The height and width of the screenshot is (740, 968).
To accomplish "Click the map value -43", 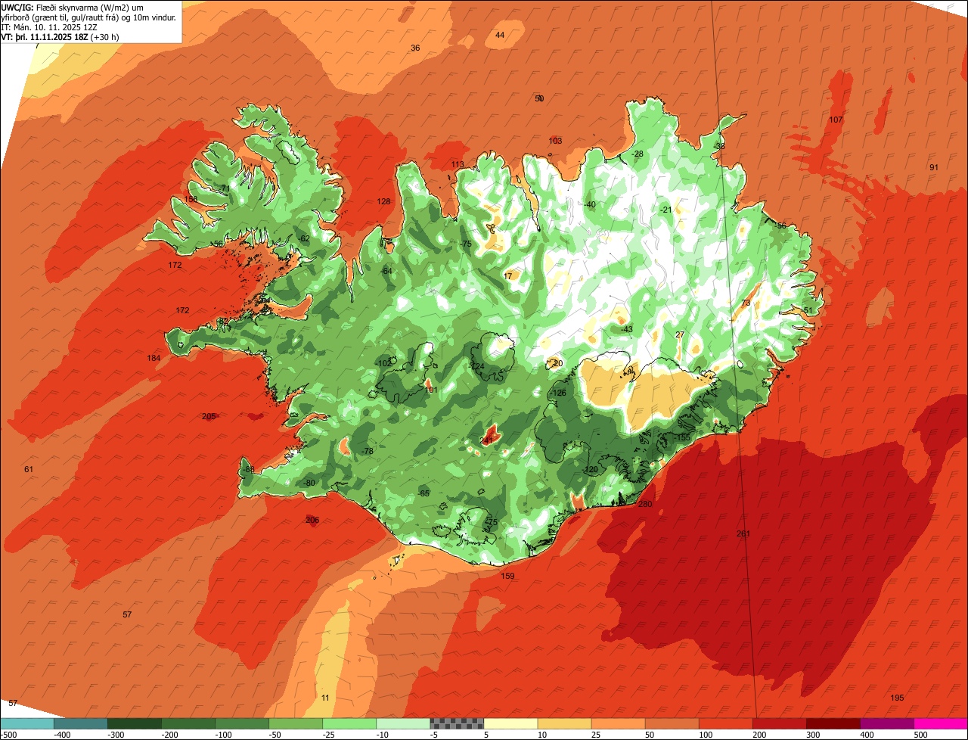I will (x=626, y=329).
